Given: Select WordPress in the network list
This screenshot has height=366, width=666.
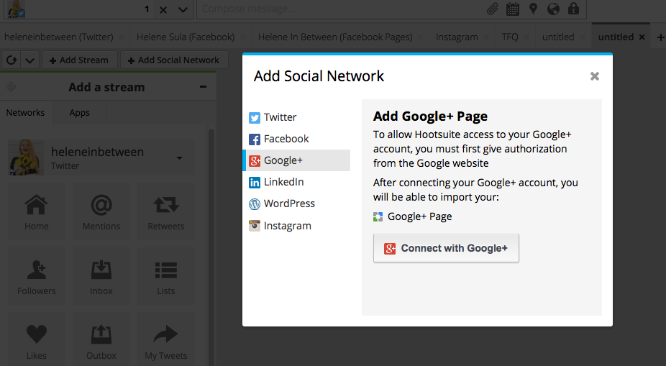Looking at the screenshot, I should [296, 203].
